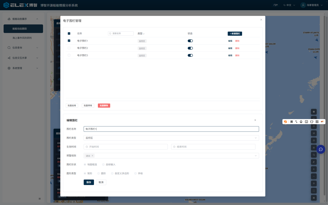
Task: Open the blue chat bubble assistant
Action: [321, 149]
